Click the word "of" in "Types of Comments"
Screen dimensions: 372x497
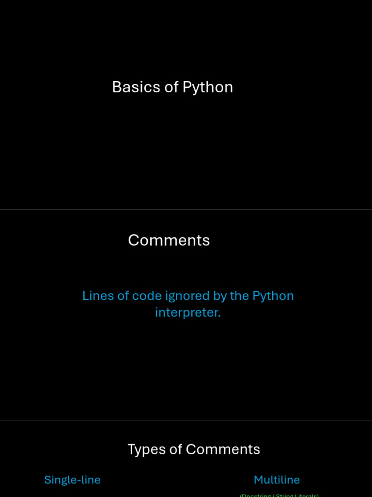pos(176,449)
